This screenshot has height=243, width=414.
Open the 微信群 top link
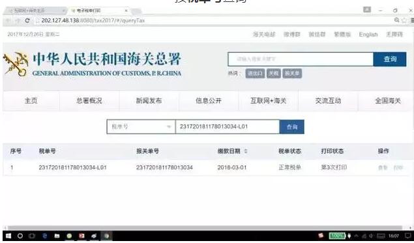(x=317, y=35)
